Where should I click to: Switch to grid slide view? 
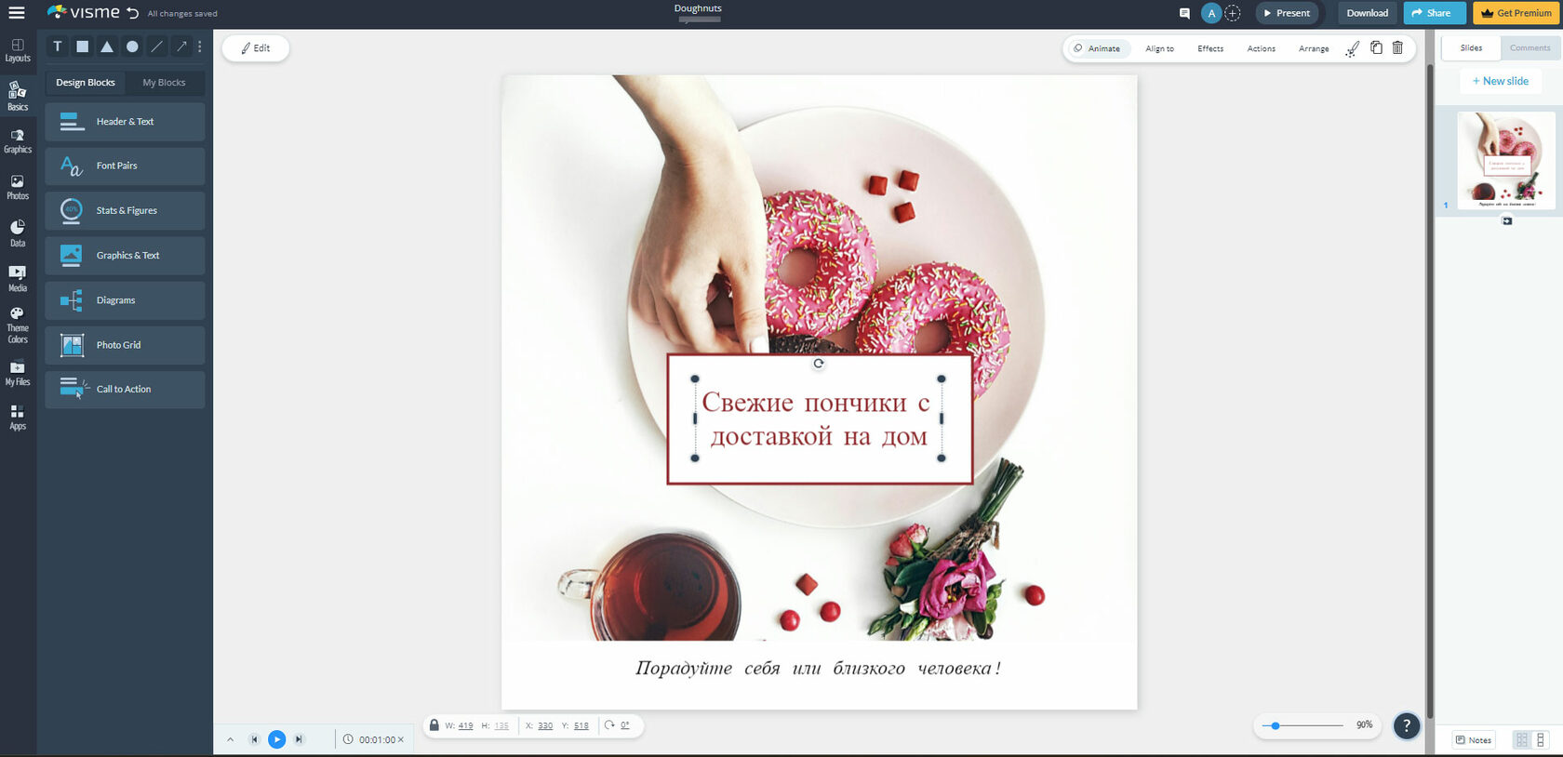coord(1522,739)
